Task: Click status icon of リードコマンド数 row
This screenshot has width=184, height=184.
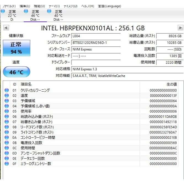Action: tap(7, 127)
